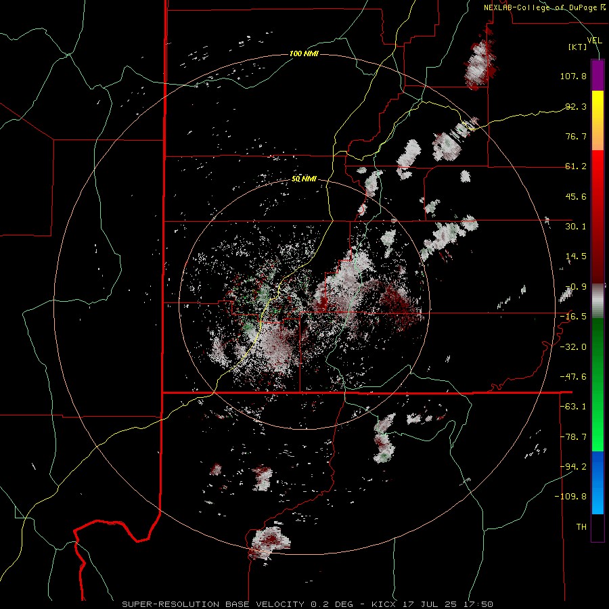The height and width of the screenshot is (609, 609).
Task: Pick the blue segment of velocity scale
Action: (597, 482)
